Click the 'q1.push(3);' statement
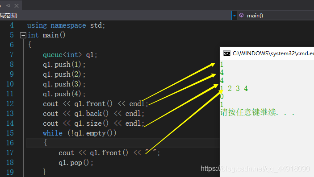314x177 pixels. (x=64, y=84)
